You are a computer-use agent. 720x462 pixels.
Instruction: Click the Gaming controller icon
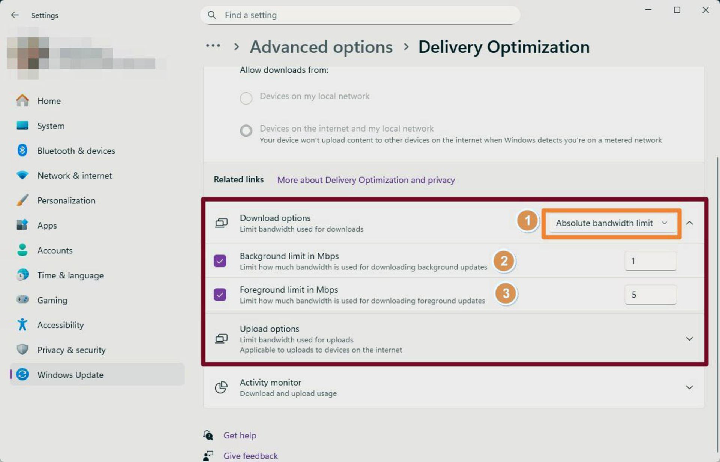pos(22,300)
